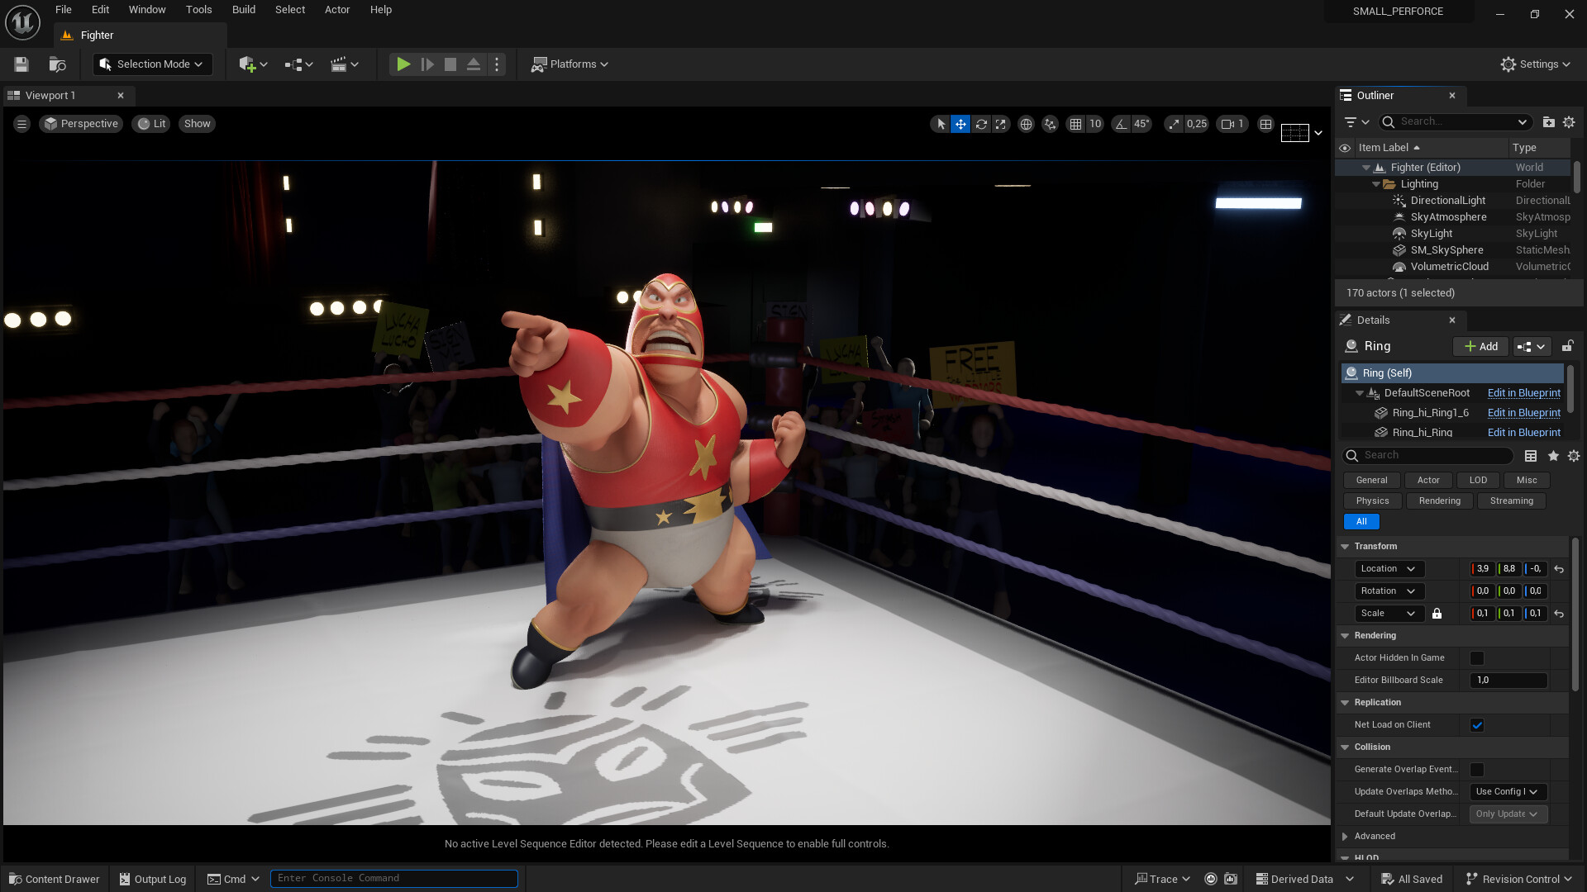Click the Enter Console Command field
This screenshot has height=892, width=1587.
coord(393,879)
